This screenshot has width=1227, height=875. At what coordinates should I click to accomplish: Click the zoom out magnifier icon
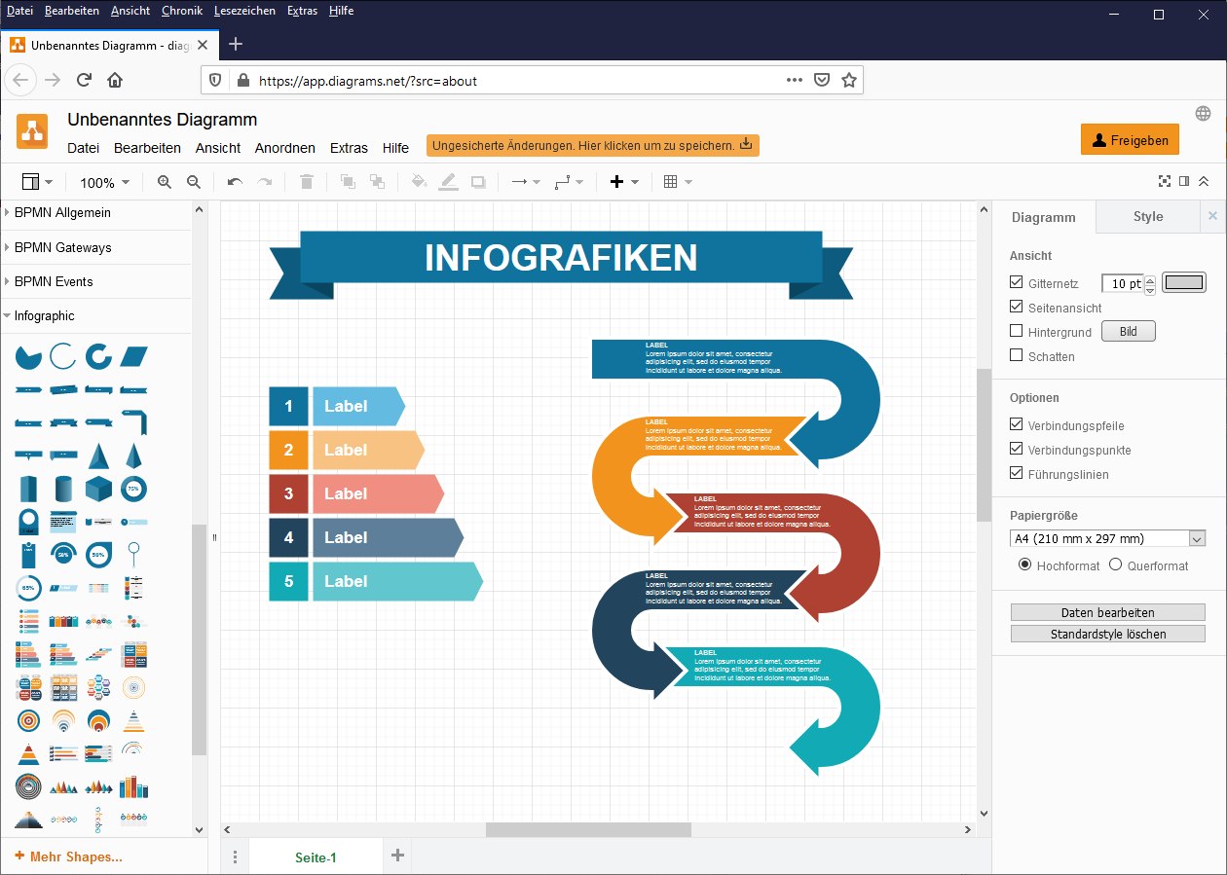(194, 182)
